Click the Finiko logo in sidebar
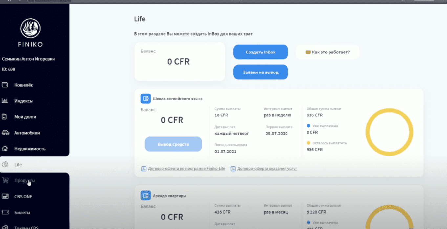This screenshot has height=229, width=447. (x=30, y=32)
